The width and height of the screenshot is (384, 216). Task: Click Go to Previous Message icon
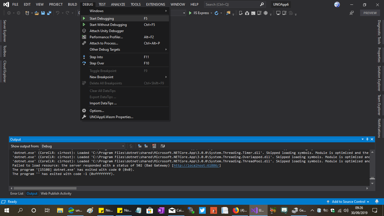(140, 146)
